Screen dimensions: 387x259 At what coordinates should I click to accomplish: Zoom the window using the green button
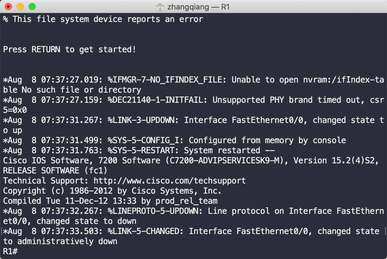[32, 6]
